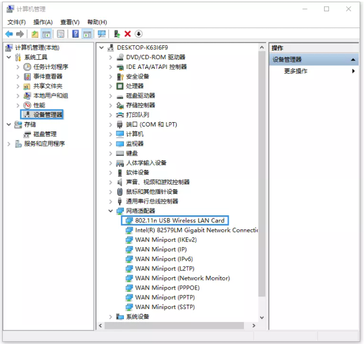Collapse the 存储 tree node
Viewport: 364px width, 344px height.
click(9, 125)
